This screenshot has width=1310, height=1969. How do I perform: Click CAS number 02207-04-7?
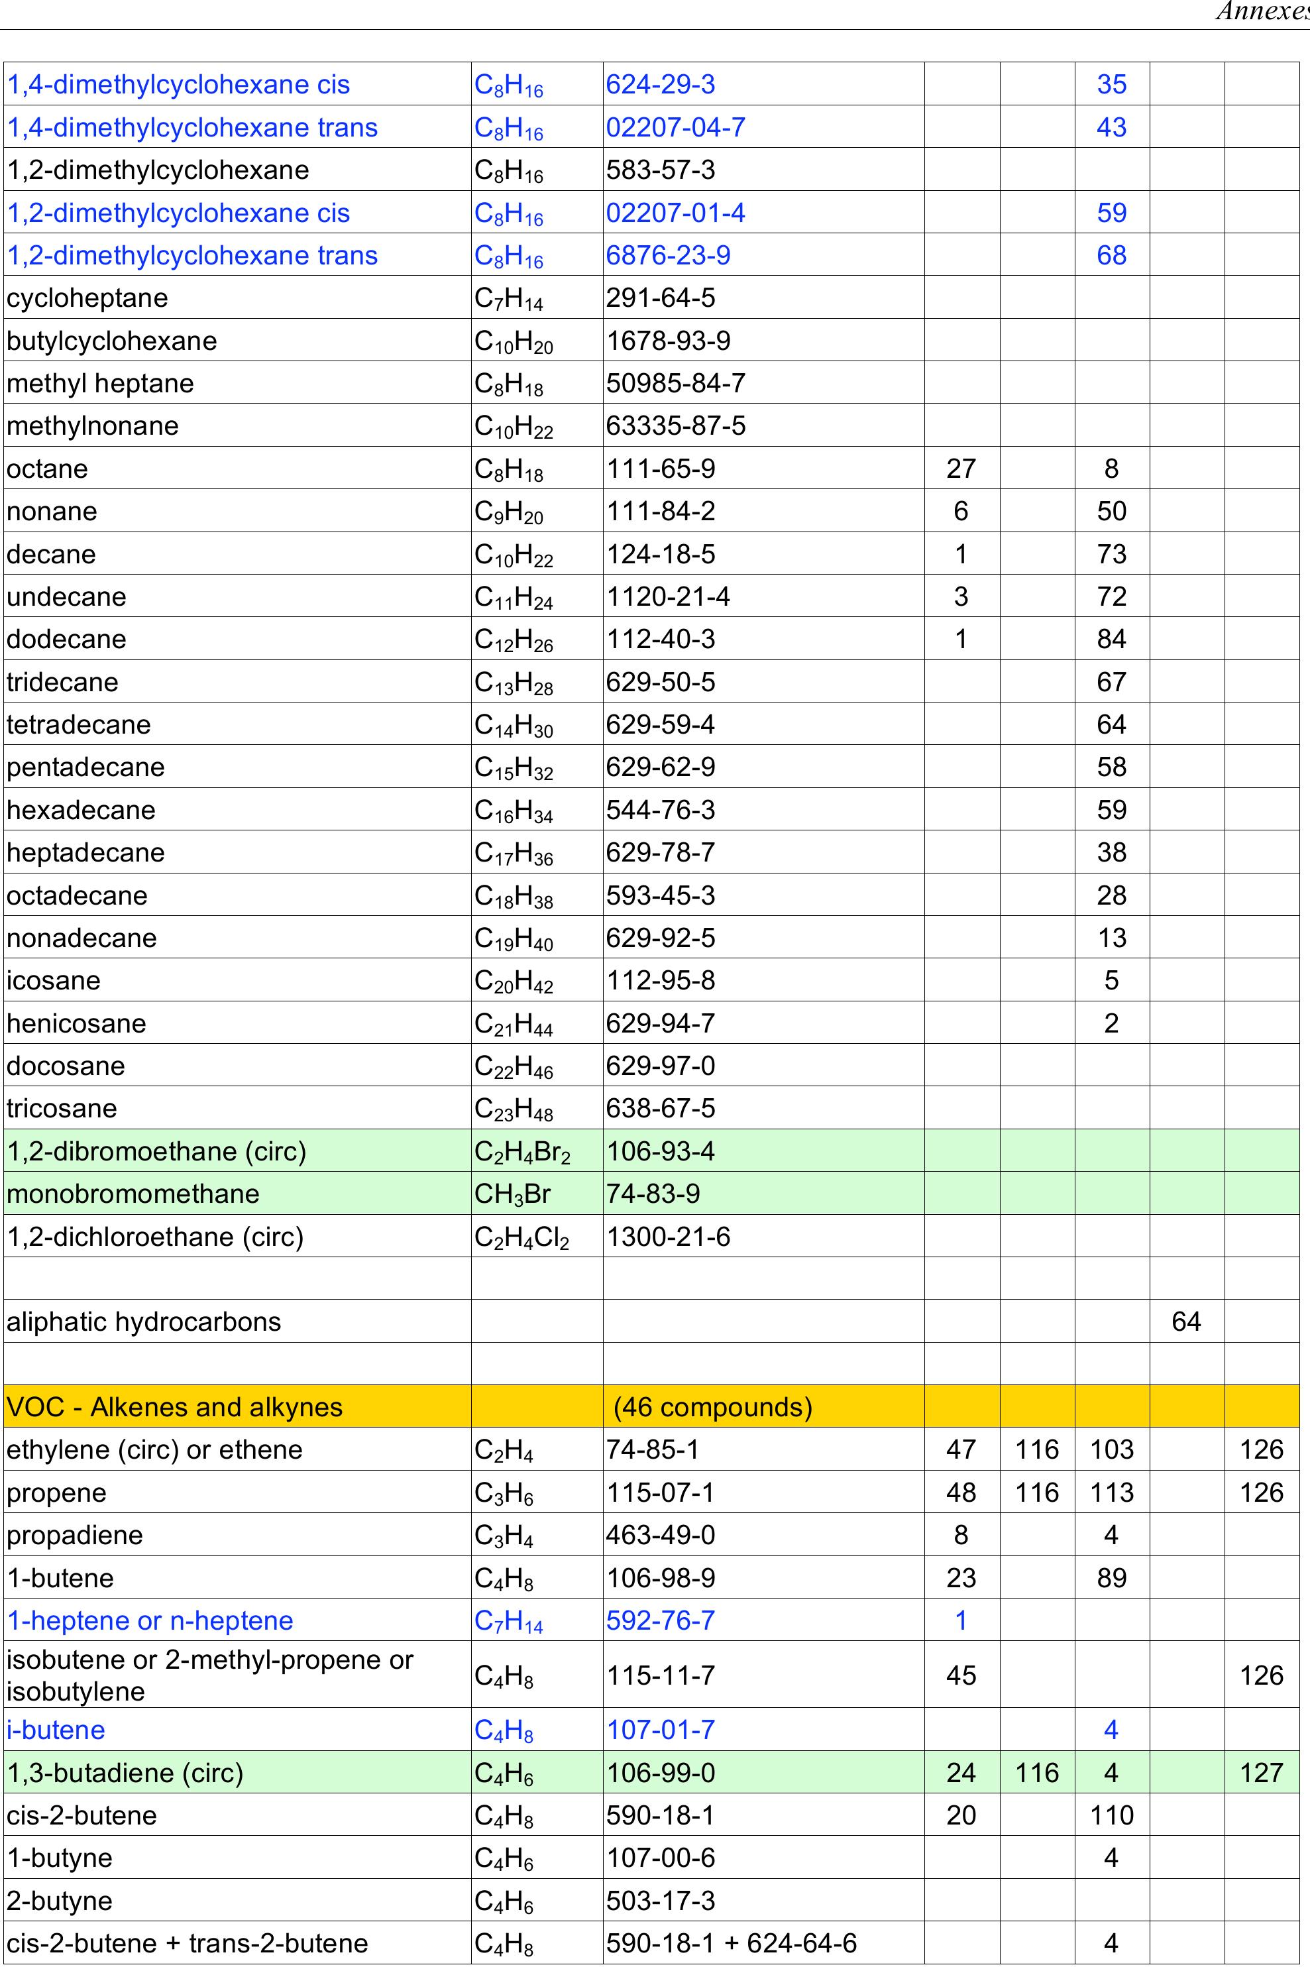[x=675, y=128]
